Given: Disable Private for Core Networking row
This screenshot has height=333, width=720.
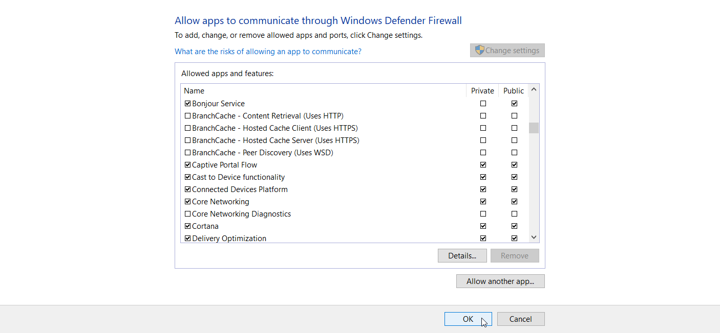Looking at the screenshot, I should click(x=483, y=202).
